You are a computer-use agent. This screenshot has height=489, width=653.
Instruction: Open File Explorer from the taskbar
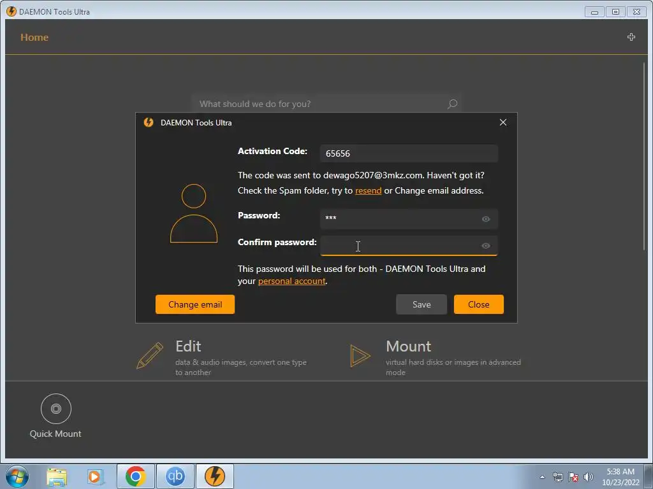[x=57, y=476]
